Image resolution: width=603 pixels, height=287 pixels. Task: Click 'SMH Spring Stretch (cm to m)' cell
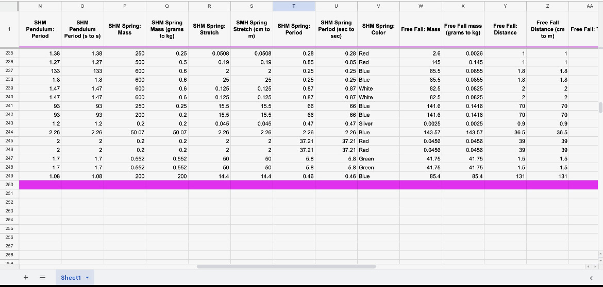(x=252, y=29)
